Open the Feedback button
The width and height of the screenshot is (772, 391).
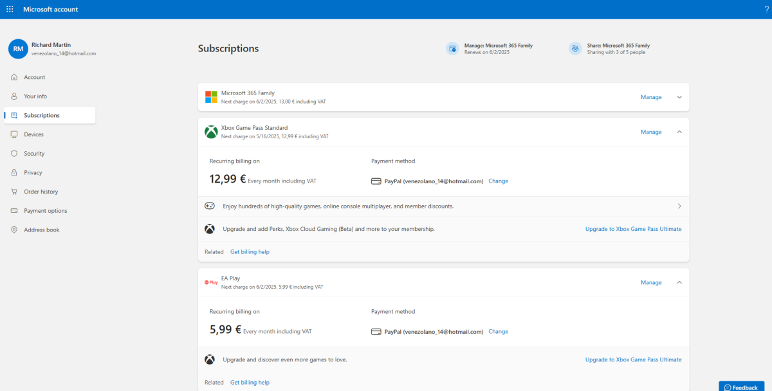(741, 387)
